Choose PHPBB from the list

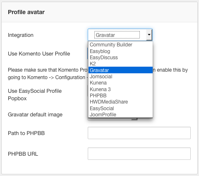(x=120, y=96)
